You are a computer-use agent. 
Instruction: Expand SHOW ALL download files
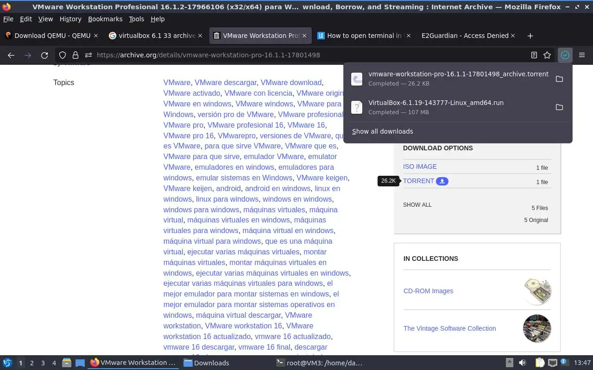point(417,205)
